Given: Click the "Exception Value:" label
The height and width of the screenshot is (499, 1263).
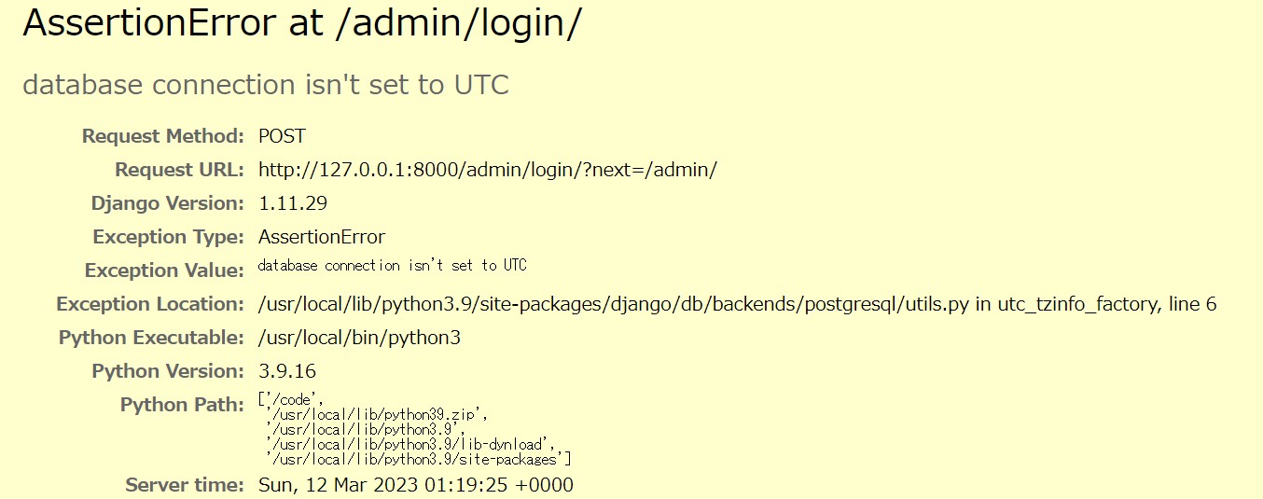Looking at the screenshot, I should 164,270.
